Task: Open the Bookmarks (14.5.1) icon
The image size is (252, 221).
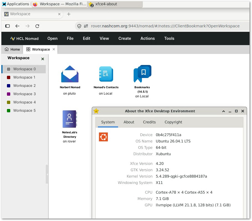Action: point(142,74)
